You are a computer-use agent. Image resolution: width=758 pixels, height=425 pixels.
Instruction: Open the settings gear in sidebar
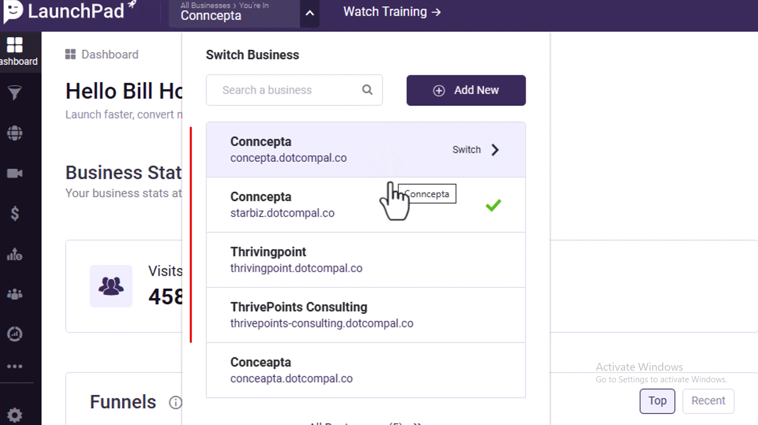14,415
